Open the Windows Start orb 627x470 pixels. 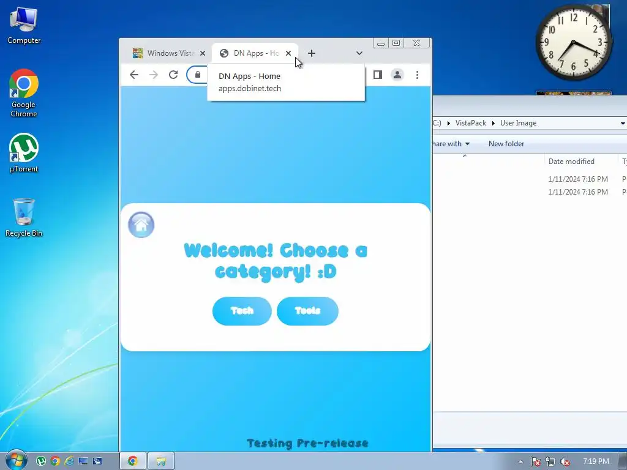tap(16, 460)
